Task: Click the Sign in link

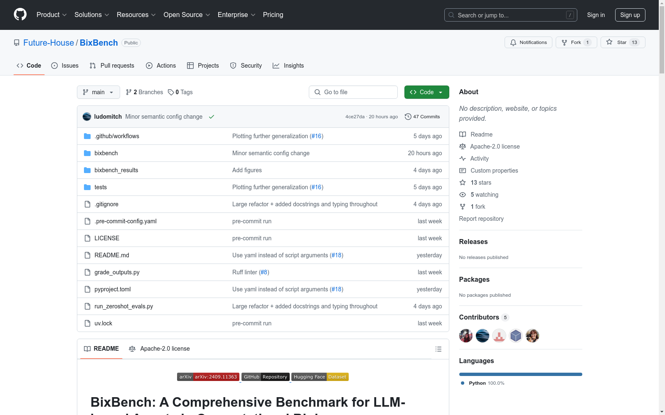Action: [596, 15]
